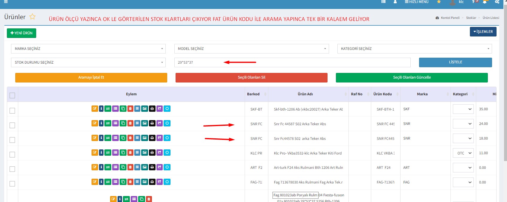Tick the select-all checkbox in the table header

tap(12, 95)
